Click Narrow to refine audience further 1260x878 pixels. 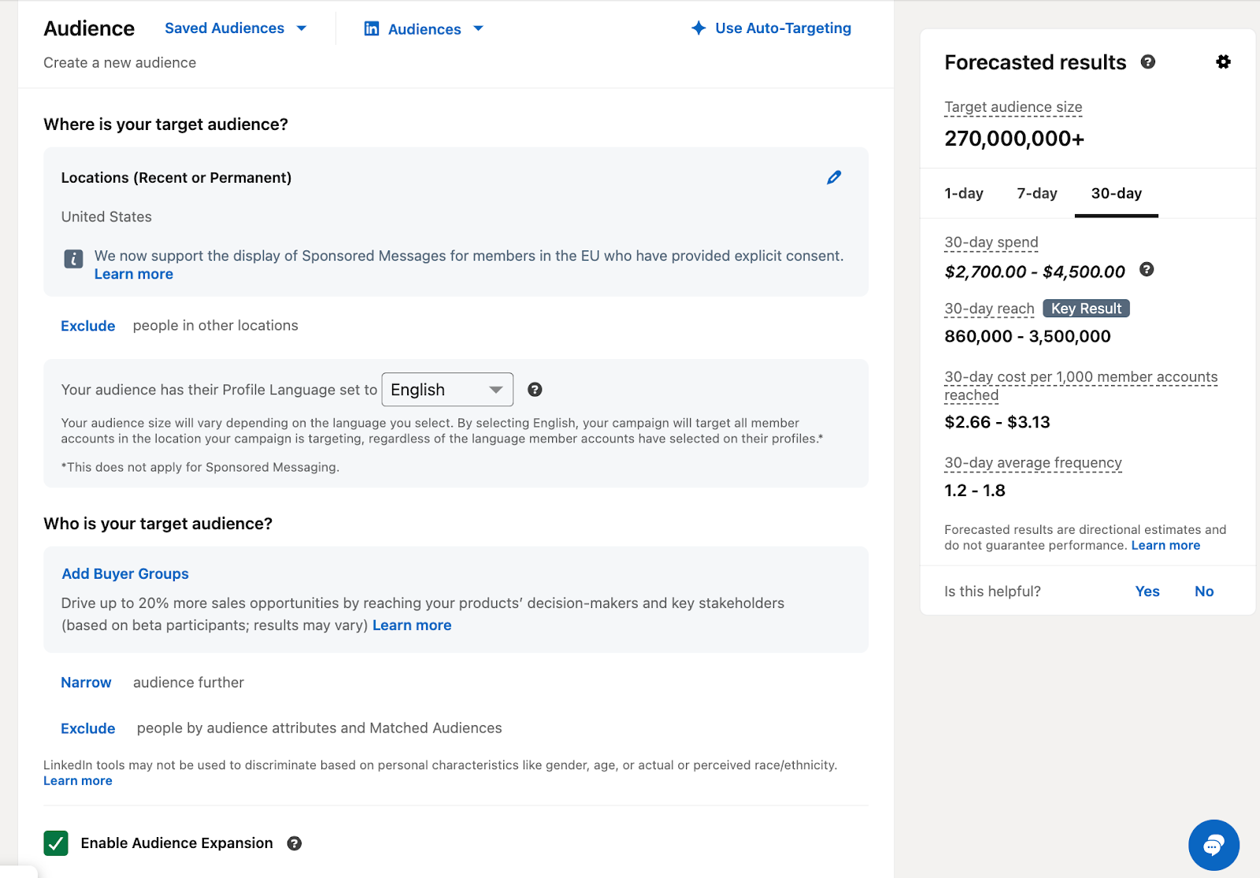point(86,682)
